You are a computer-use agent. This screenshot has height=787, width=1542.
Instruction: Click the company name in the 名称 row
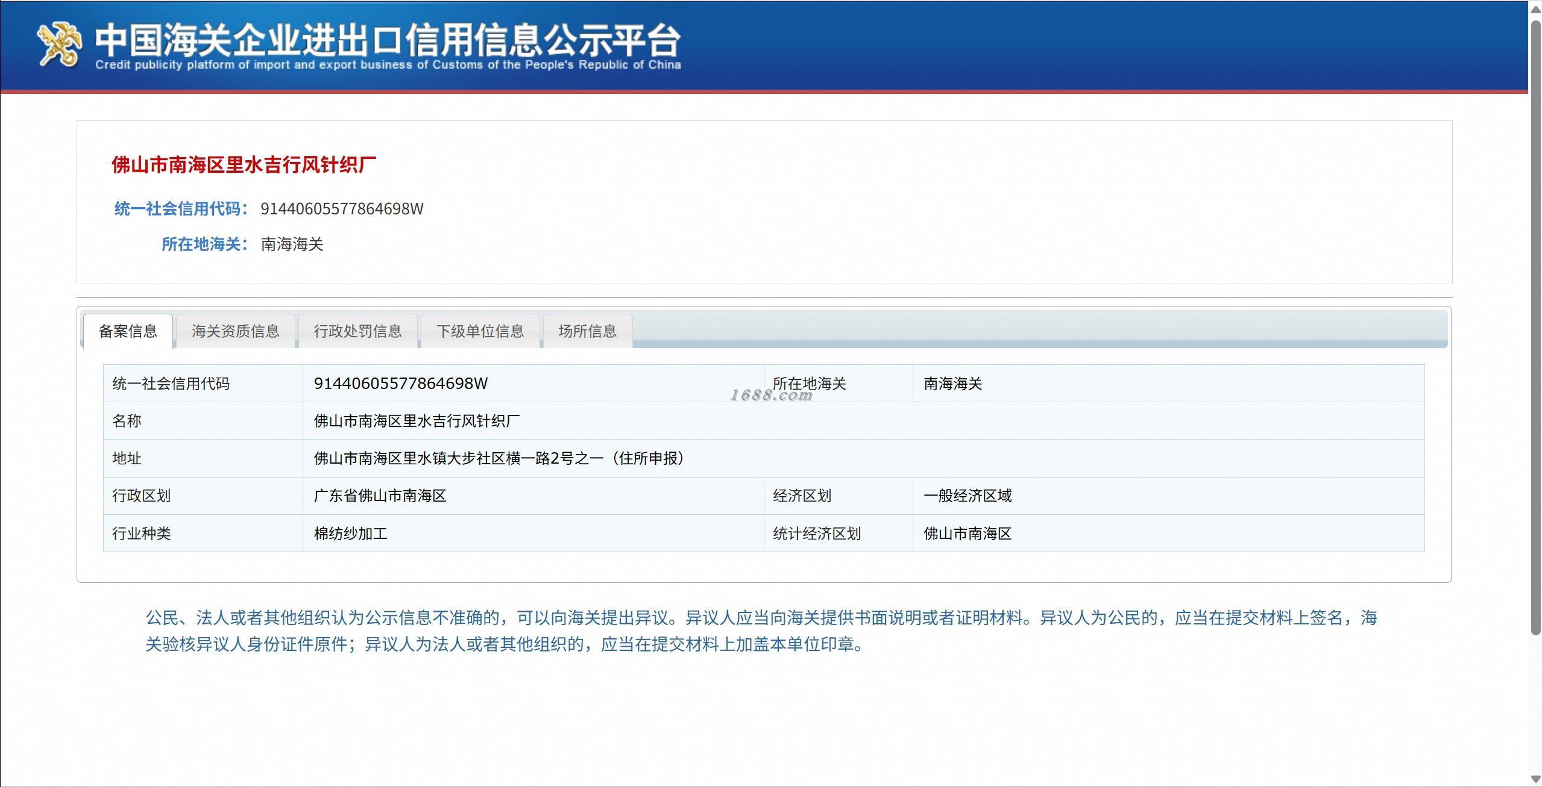point(417,421)
